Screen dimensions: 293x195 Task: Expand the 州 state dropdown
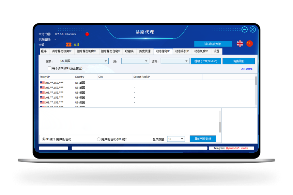[x=135, y=61]
